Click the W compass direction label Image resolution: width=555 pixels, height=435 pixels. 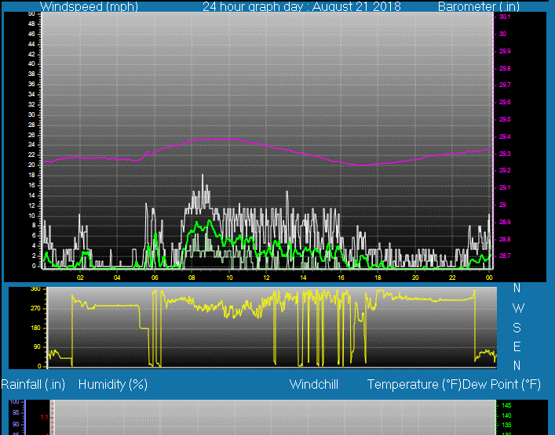click(518, 309)
